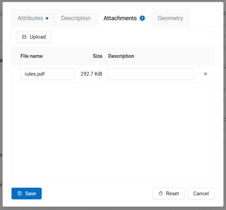Click the Size column header
Image resolution: width=226 pixels, height=210 pixels.
tap(97, 56)
